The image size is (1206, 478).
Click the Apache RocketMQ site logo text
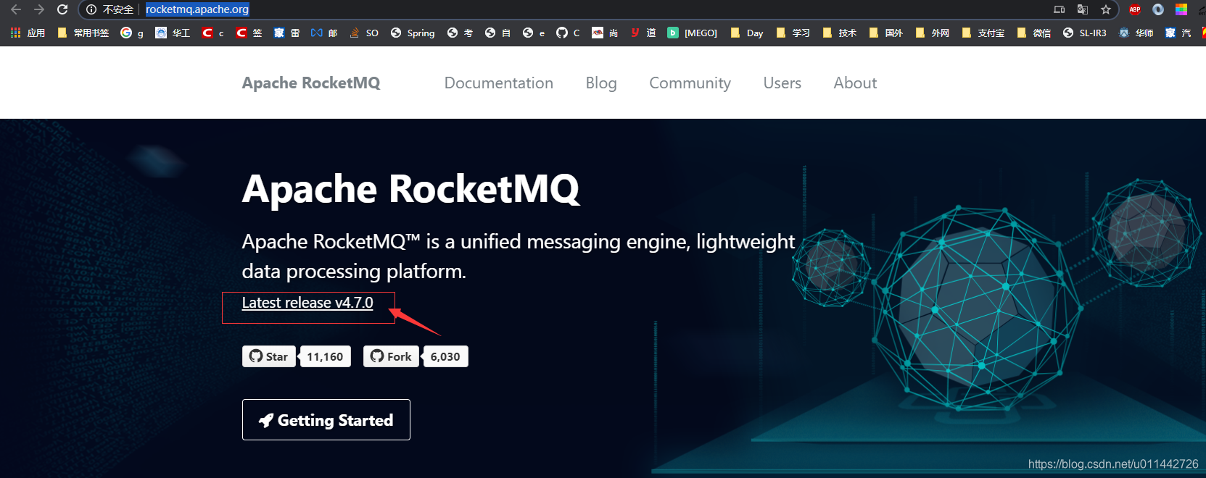pyautogui.click(x=311, y=83)
